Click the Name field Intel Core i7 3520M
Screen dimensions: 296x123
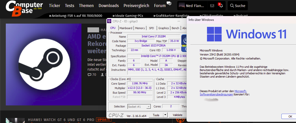[154, 36]
